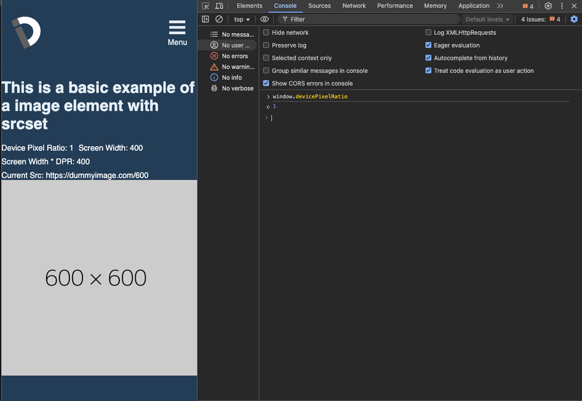The width and height of the screenshot is (582, 401).
Task: Click the live expression eye icon
Action: click(x=265, y=19)
